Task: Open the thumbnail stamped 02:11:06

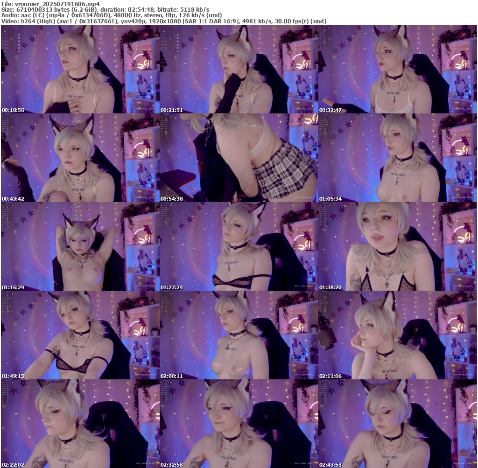Action: pos(398,335)
